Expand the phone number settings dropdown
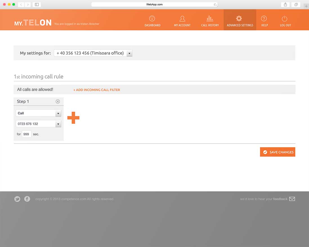 (129, 53)
